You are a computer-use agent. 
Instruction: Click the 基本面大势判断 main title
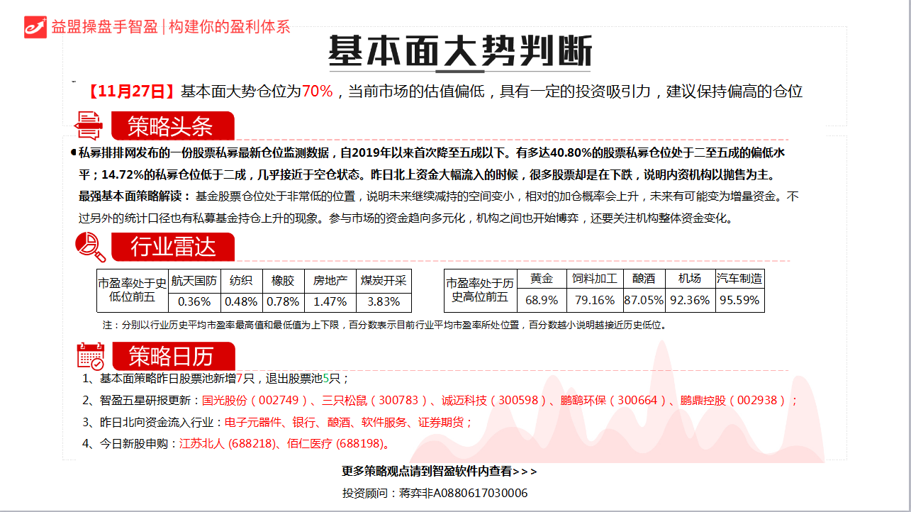[x=459, y=51]
